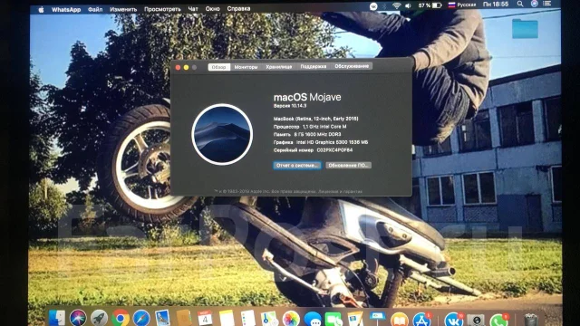The width and height of the screenshot is (580, 326).
Task: Open Spotlight search magnifier
Action: pyautogui.click(x=520, y=4)
